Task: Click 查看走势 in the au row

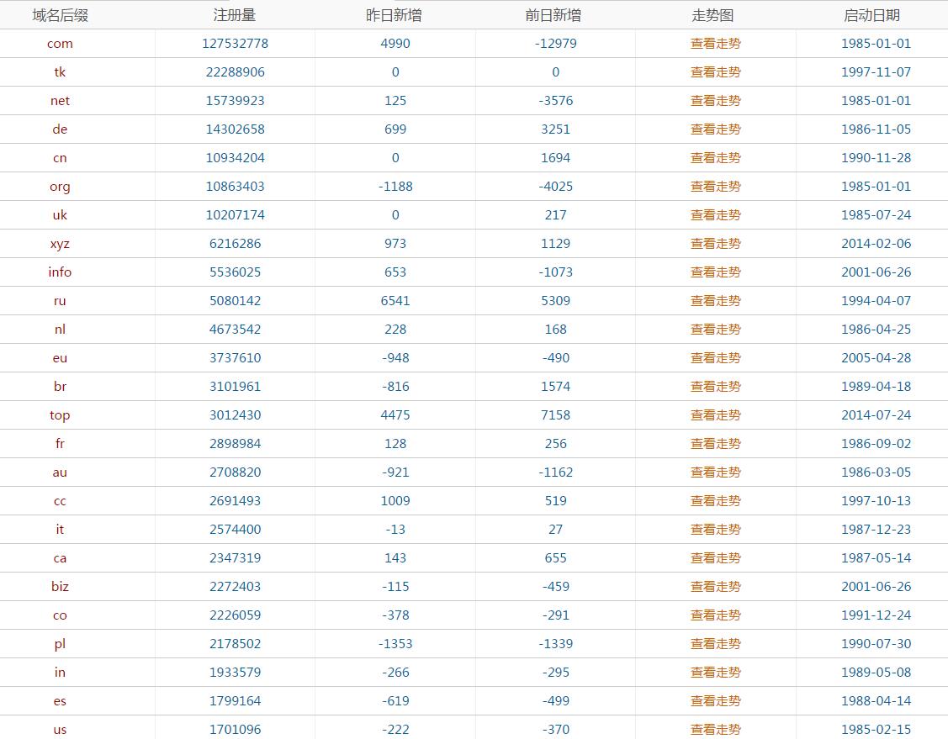Action: pyautogui.click(x=715, y=472)
